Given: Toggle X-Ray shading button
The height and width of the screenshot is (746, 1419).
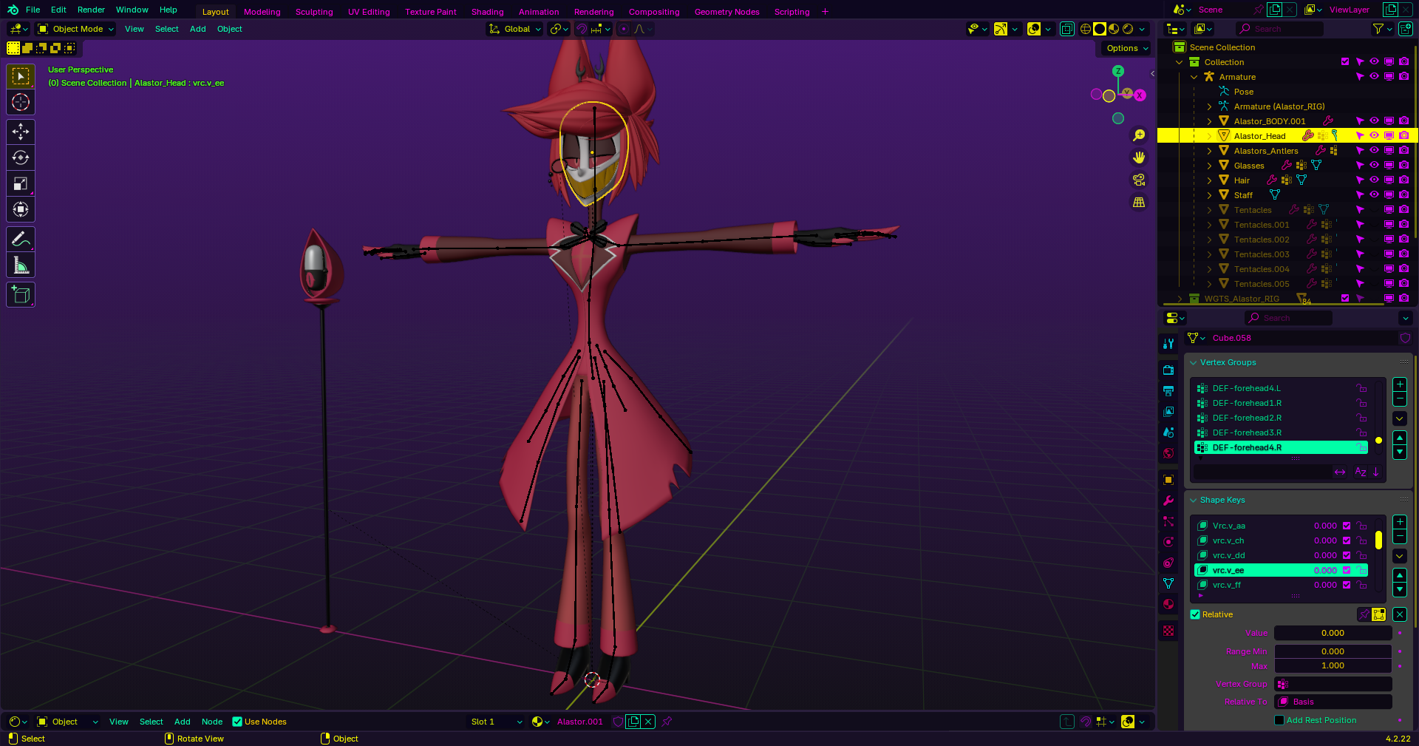Looking at the screenshot, I should 1066,29.
